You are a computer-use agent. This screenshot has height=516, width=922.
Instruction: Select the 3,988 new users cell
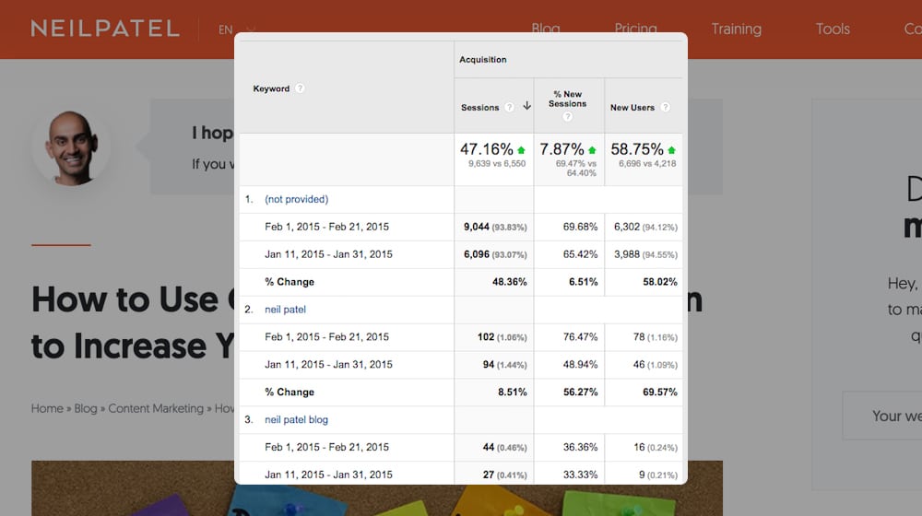pyautogui.click(x=644, y=254)
